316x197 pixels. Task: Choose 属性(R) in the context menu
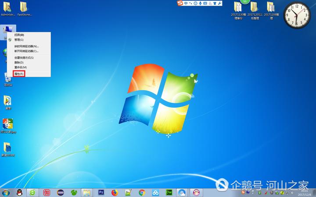(x=29, y=74)
